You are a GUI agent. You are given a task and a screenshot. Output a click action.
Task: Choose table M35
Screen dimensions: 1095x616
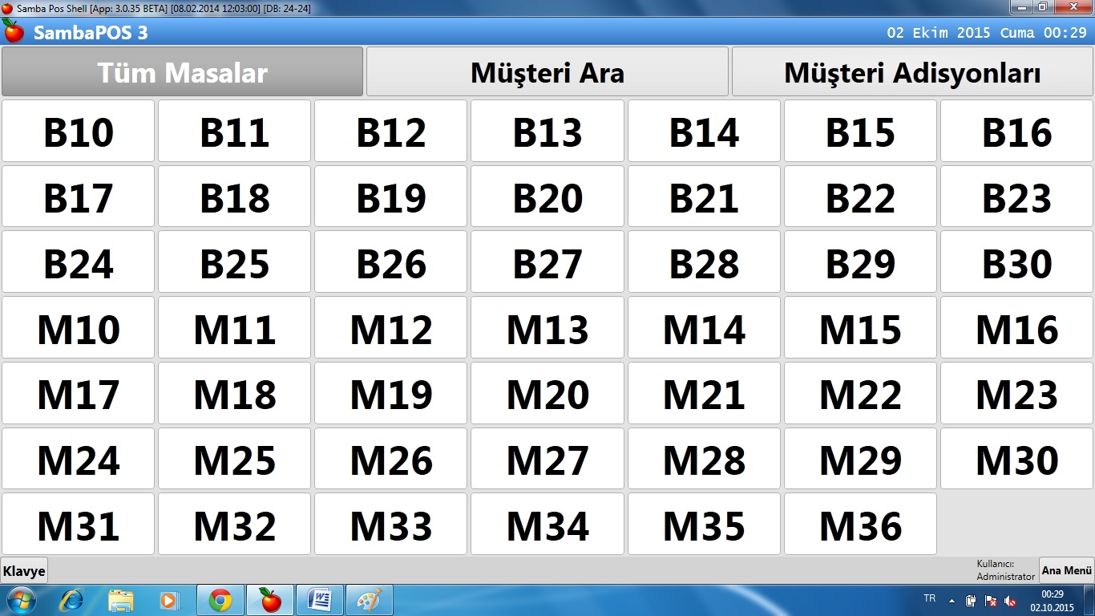pyautogui.click(x=704, y=525)
